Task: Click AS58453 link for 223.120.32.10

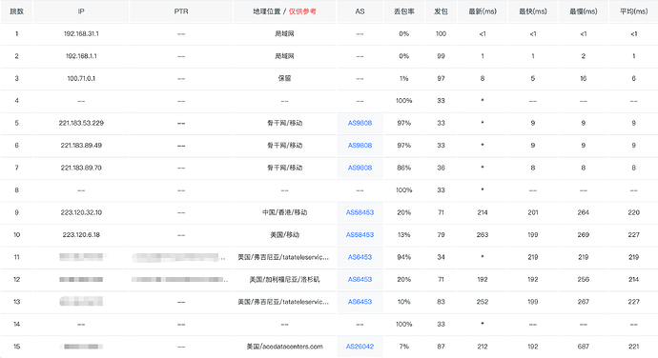Action: point(360,212)
